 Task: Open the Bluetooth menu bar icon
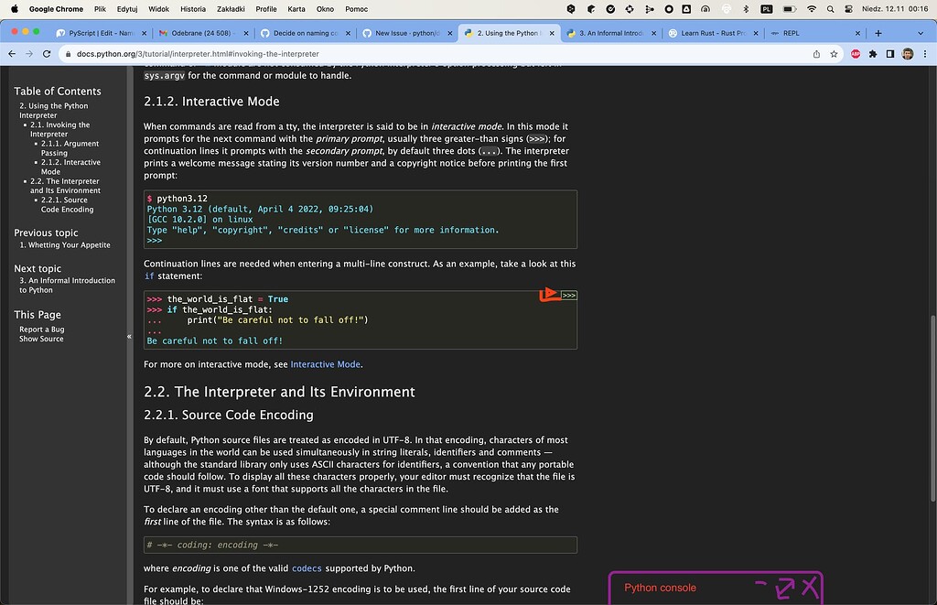[x=745, y=8]
